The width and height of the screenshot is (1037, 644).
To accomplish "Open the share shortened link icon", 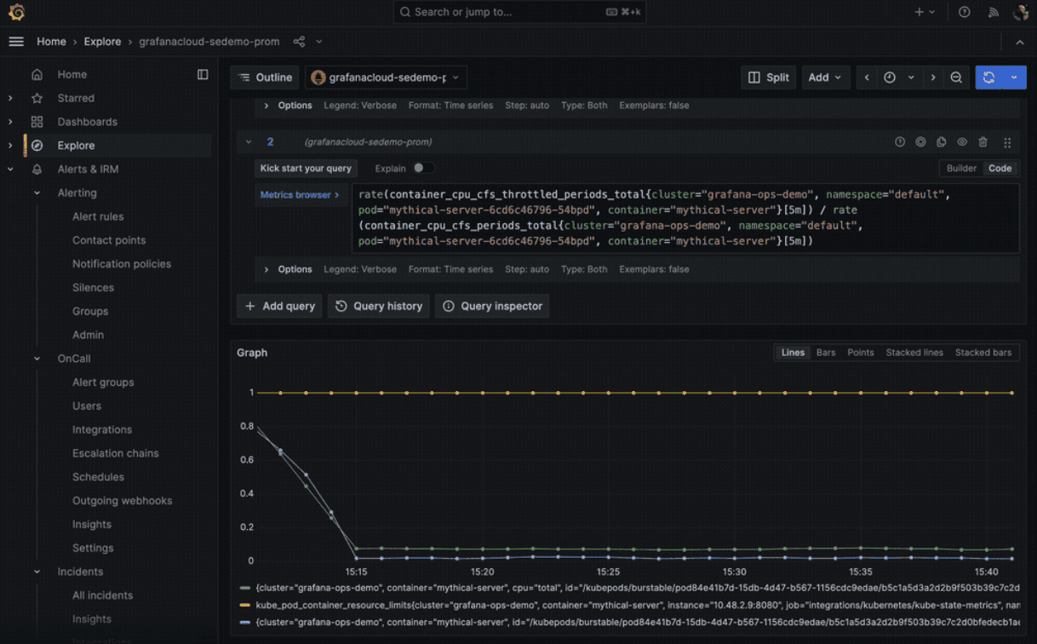I will click(299, 41).
